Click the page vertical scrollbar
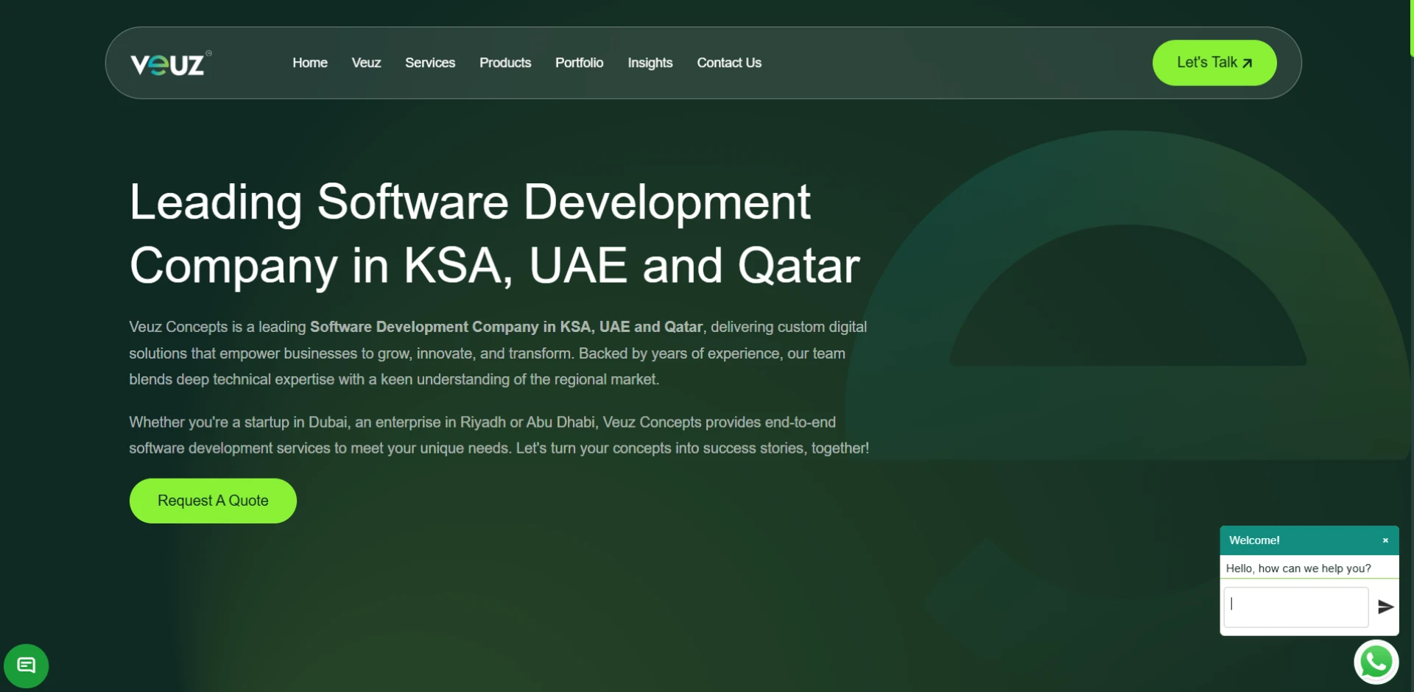This screenshot has height=692, width=1414. (x=1411, y=29)
